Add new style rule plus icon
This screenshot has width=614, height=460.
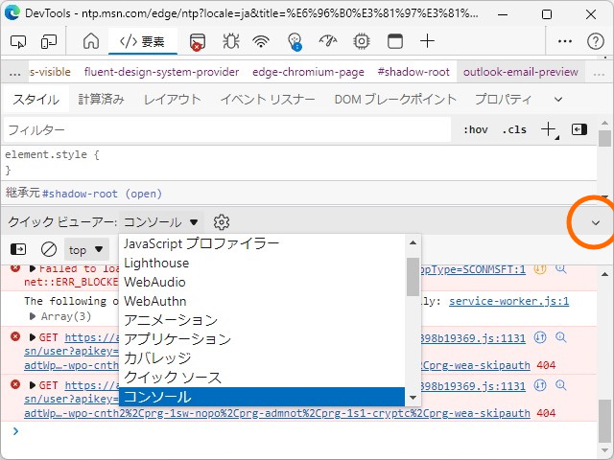point(549,129)
